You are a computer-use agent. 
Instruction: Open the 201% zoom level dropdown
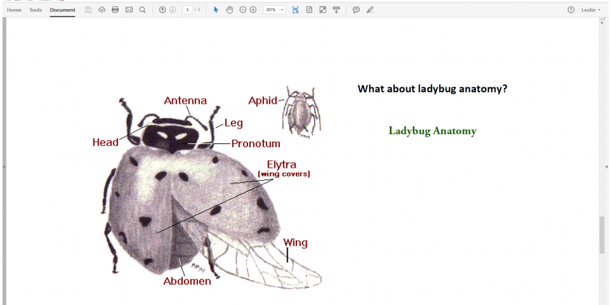(x=274, y=10)
